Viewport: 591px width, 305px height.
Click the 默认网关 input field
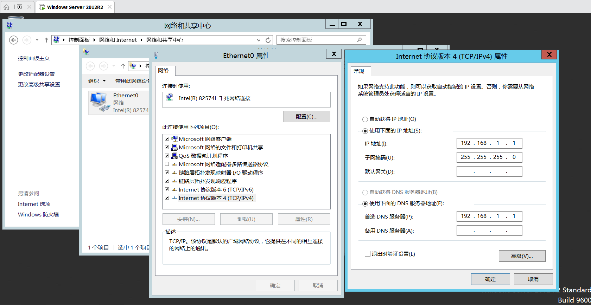[489, 171]
